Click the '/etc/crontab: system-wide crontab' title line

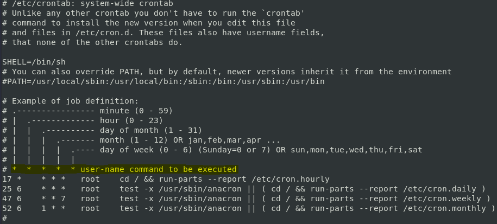[87, 4]
